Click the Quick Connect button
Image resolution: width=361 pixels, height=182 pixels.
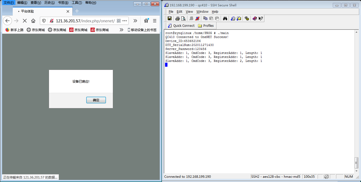[181, 26]
